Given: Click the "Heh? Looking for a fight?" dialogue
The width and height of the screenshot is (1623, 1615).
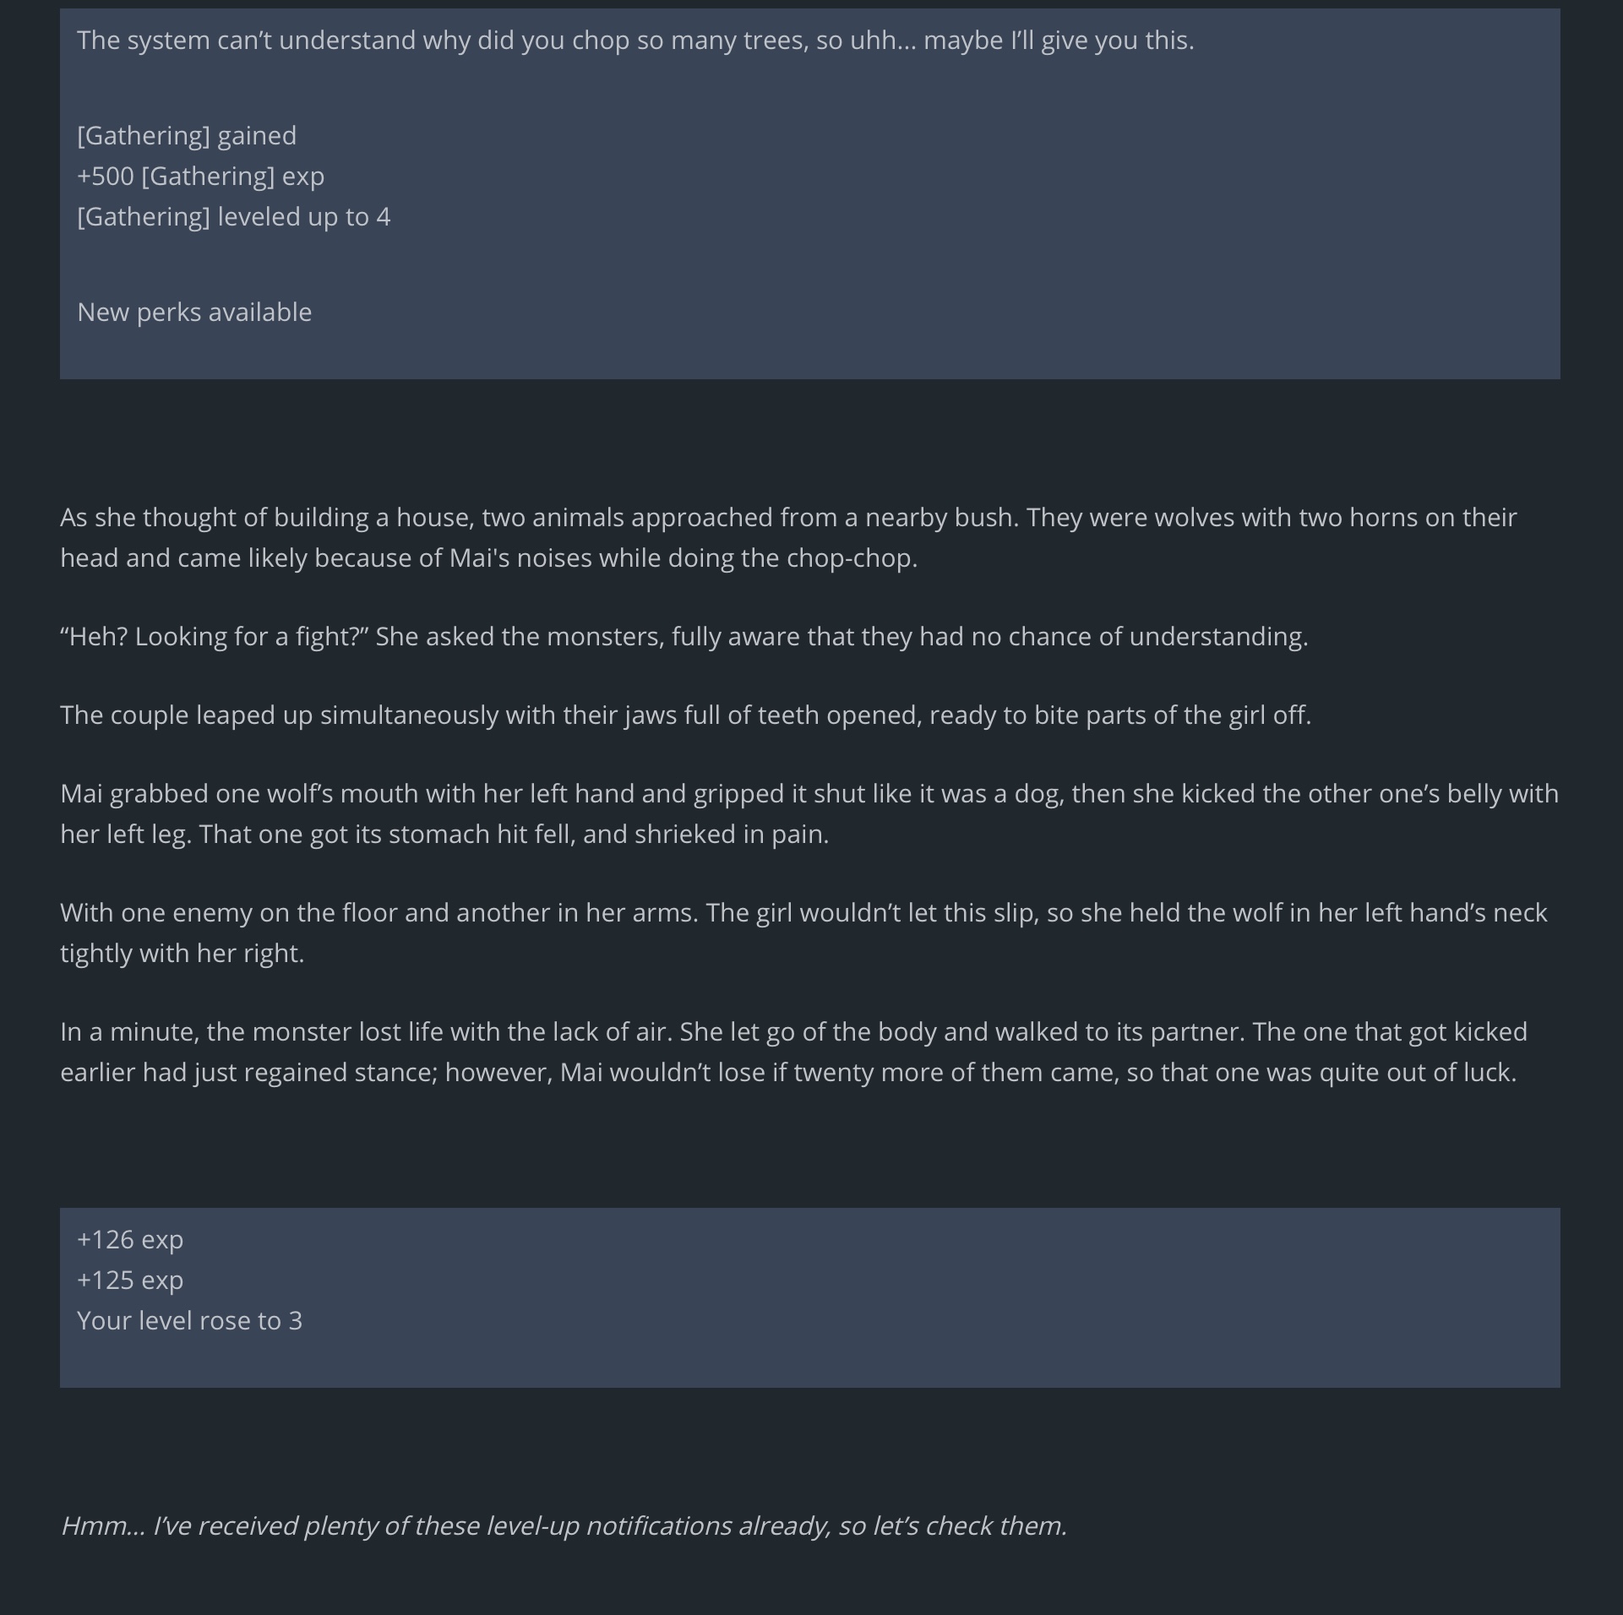Looking at the screenshot, I should tap(684, 636).
